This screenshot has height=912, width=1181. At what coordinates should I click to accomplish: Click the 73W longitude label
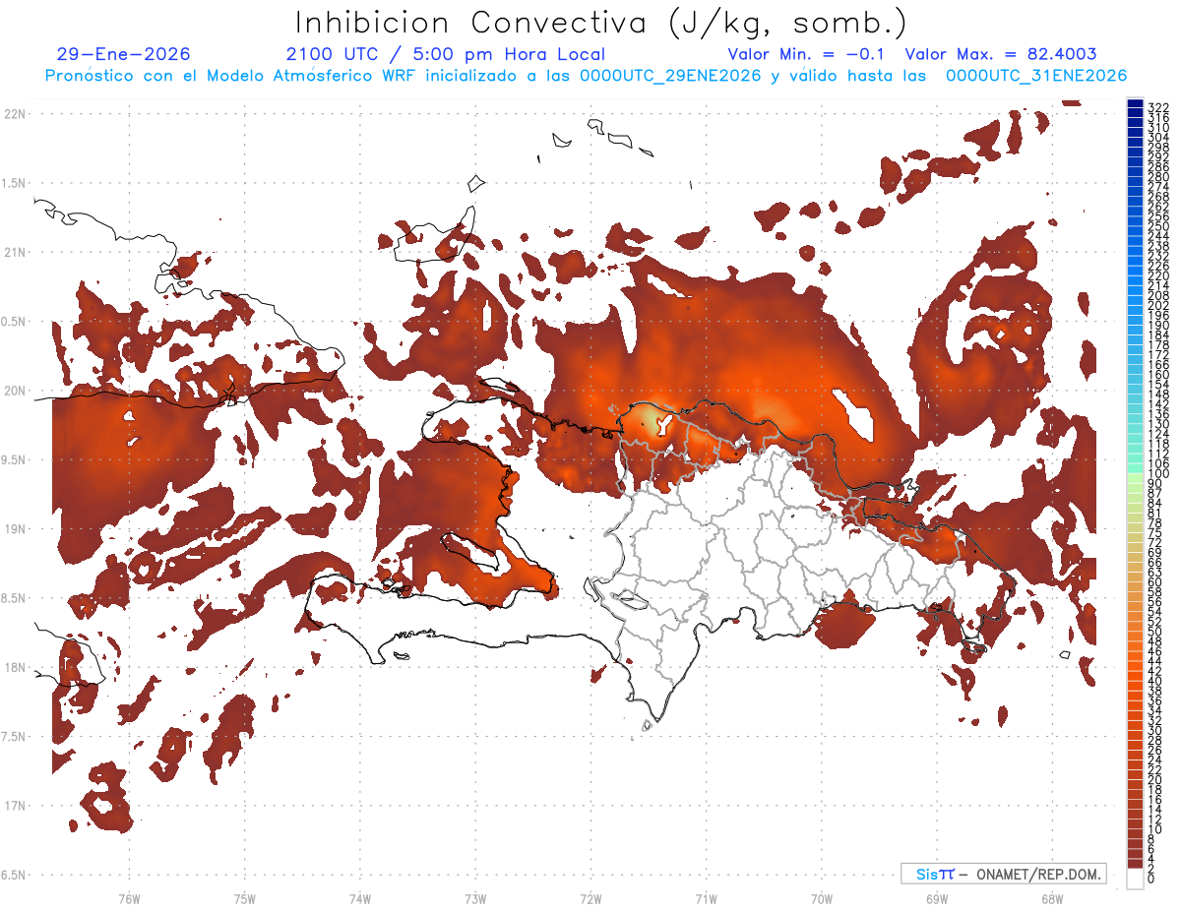pyautogui.click(x=475, y=898)
